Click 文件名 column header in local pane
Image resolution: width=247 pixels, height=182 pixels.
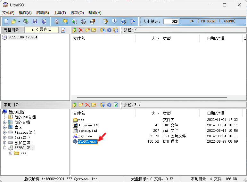tap(103, 114)
